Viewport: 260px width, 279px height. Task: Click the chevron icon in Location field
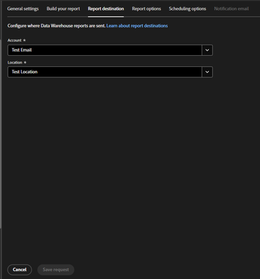[x=207, y=72]
